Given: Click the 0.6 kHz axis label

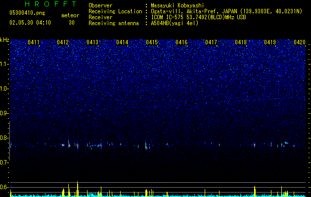Looking at the screenshot, I should pos(4,187).
